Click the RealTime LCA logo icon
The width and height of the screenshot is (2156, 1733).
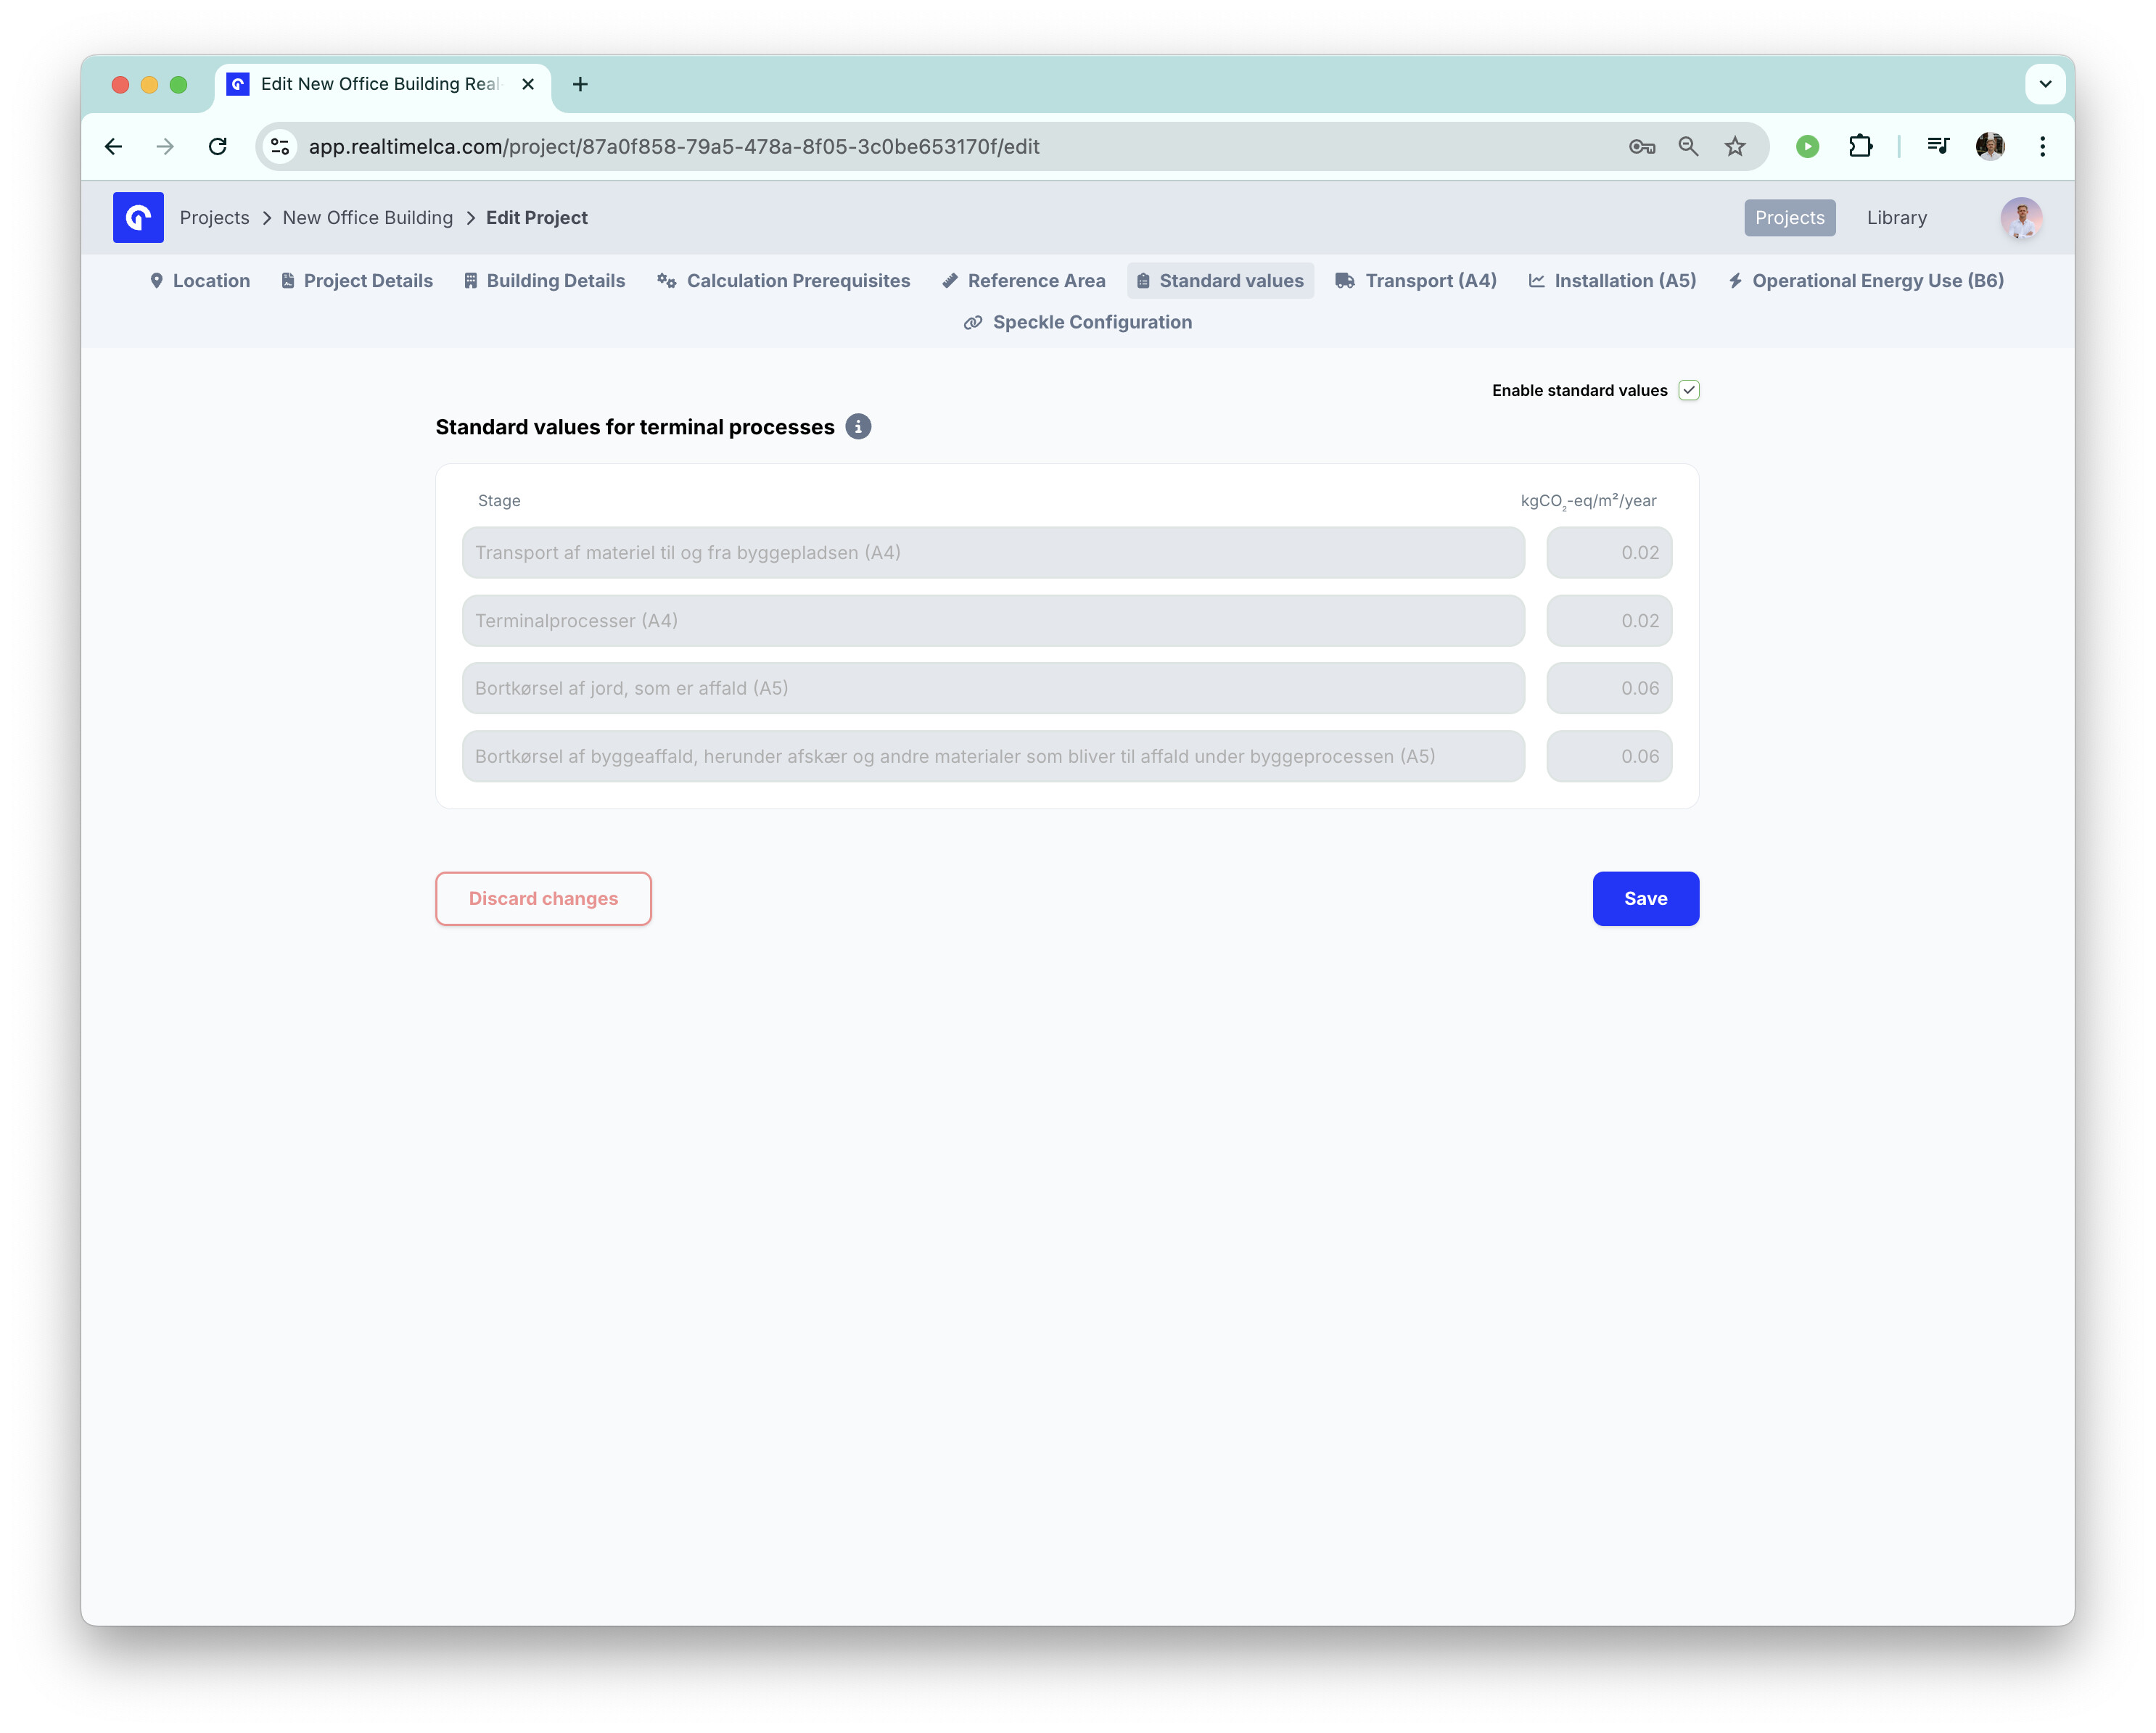[138, 218]
